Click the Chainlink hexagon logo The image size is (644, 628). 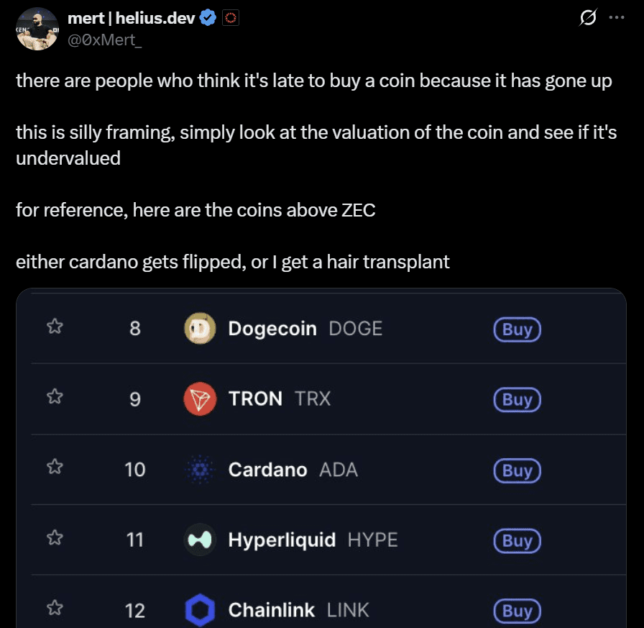200,611
